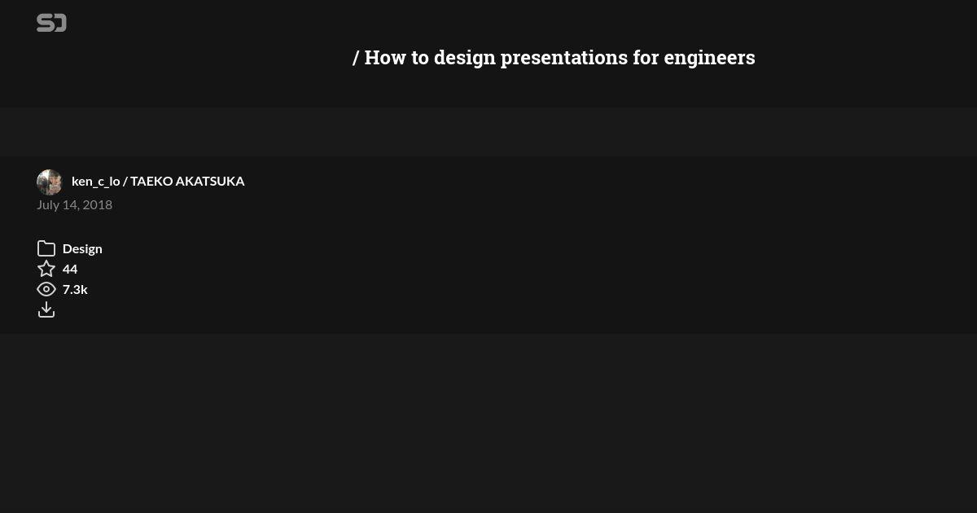Viewport: 977px width, 513px height.
Task: Download the deck with the download icon
Action: pyautogui.click(x=46, y=309)
